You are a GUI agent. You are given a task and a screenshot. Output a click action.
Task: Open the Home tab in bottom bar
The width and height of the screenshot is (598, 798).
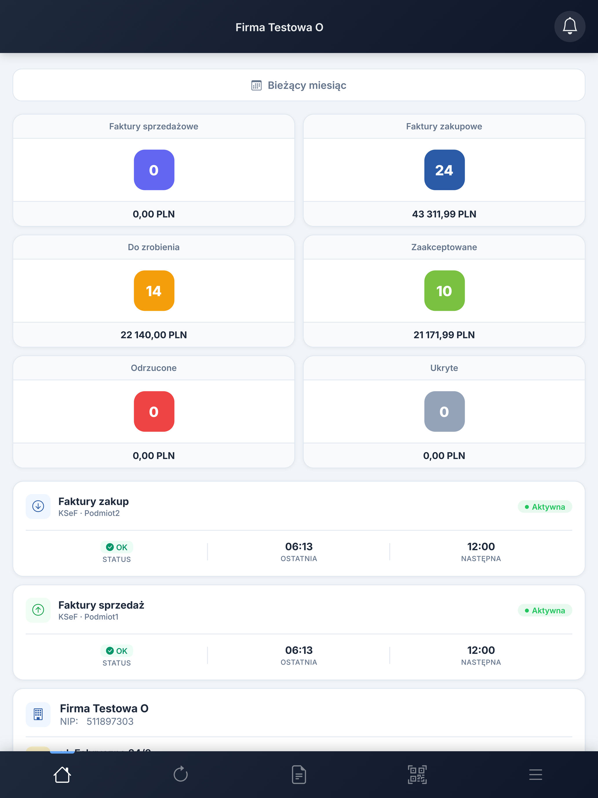tap(62, 775)
